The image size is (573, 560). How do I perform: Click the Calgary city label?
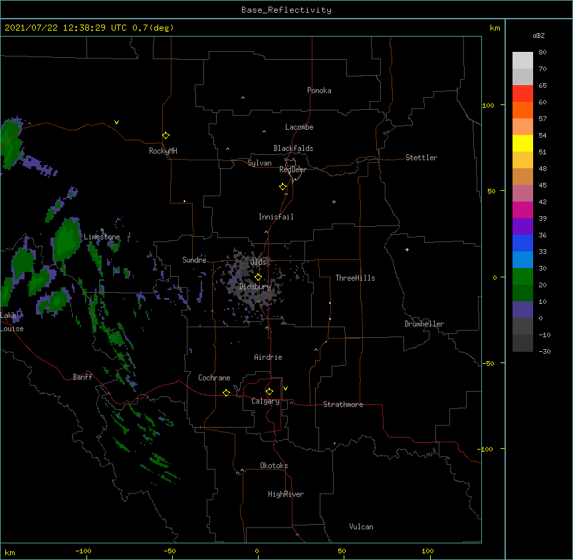pos(266,401)
